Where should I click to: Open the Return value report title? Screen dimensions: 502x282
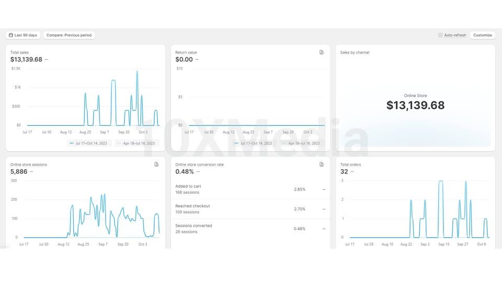tap(186, 52)
